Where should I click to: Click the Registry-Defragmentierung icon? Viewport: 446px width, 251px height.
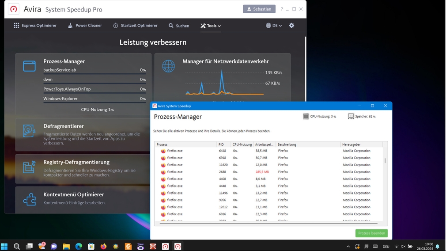pyautogui.click(x=29, y=167)
